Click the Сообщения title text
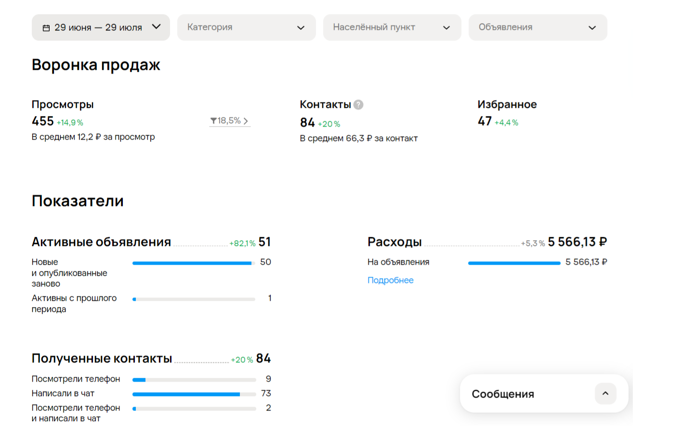683x436 pixels. pyautogui.click(x=503, y=394)
